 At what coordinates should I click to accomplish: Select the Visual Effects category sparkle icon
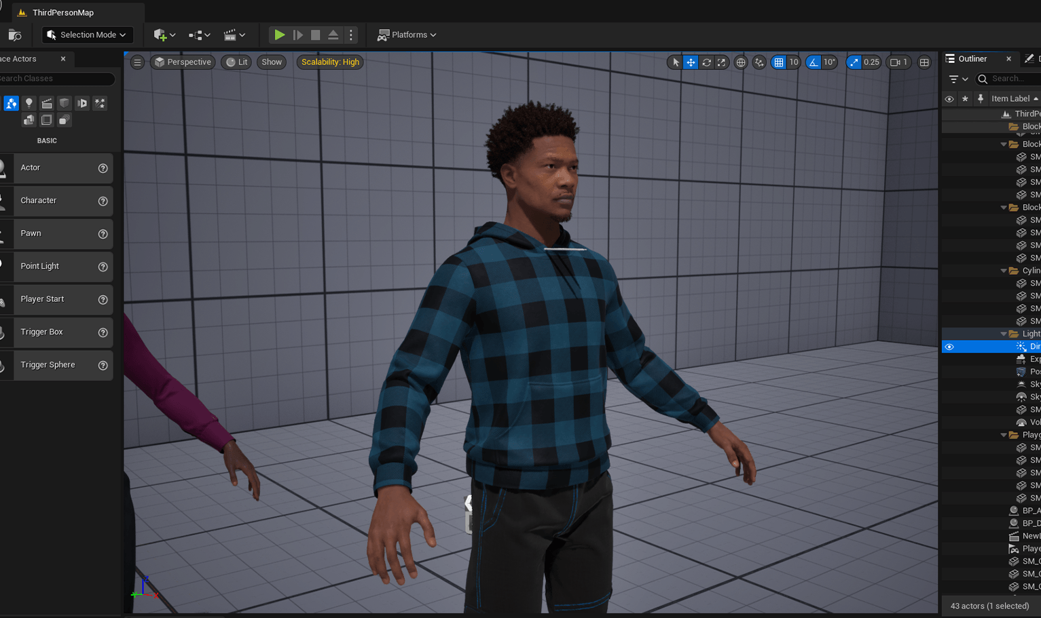pos(100,103)
